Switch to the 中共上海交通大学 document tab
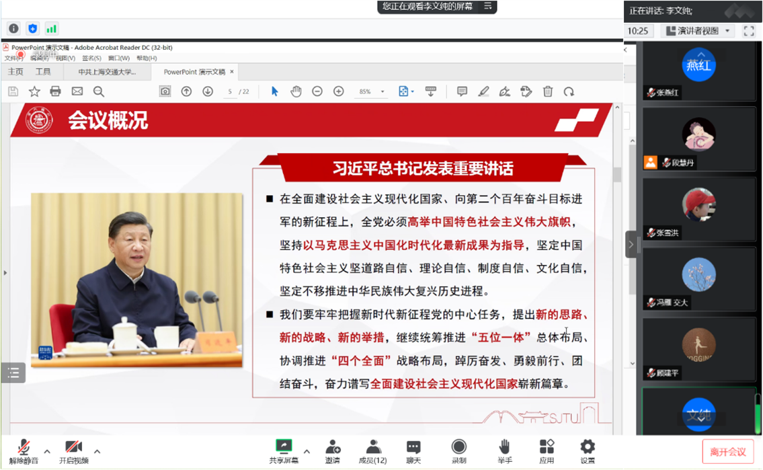Viewport: 763px width, 470px height. 107,72
